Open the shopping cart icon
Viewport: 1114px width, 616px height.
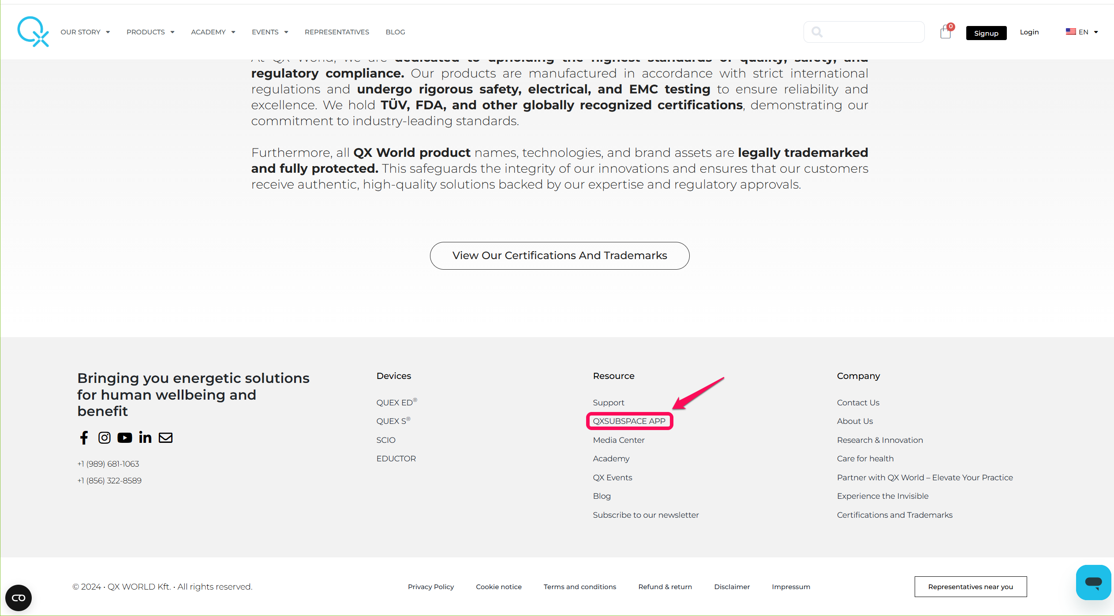[945, 32]
